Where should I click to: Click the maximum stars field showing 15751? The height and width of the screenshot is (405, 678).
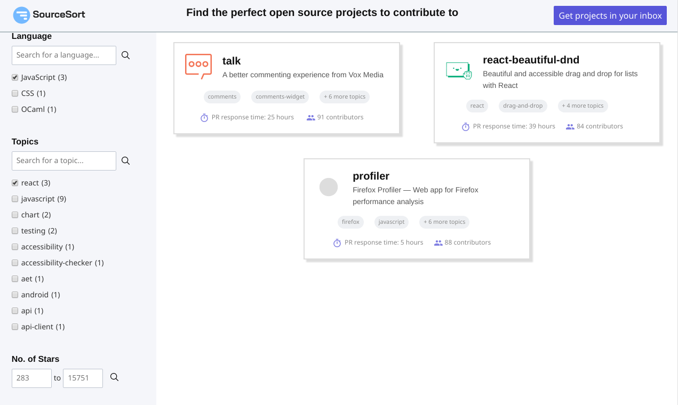83,378
